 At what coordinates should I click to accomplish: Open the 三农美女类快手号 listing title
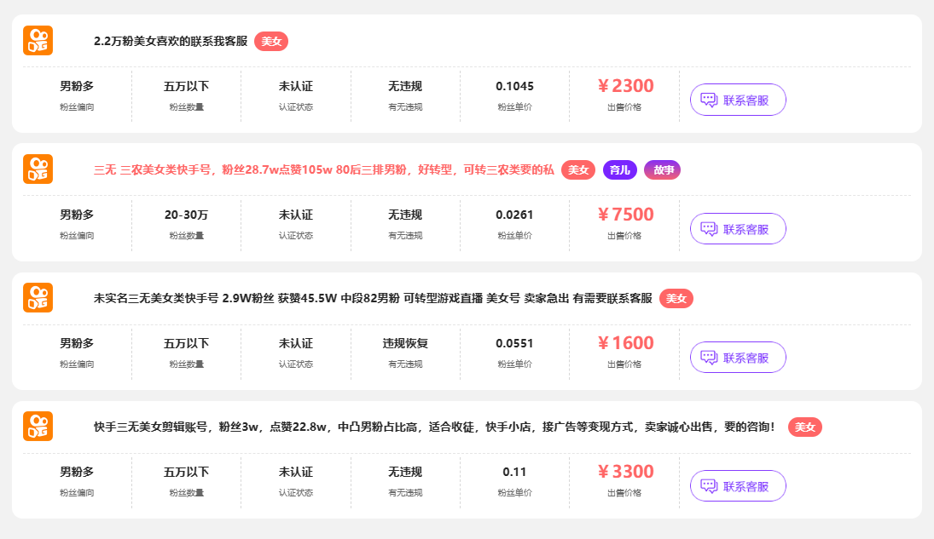click(x=324, y=169)
